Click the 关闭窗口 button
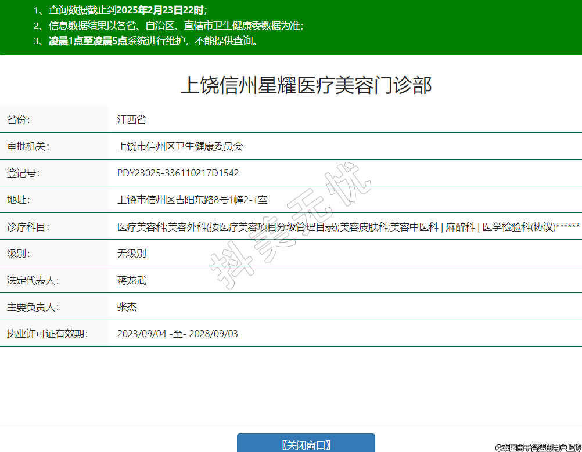Screen dimensions: 582x452 pos(306,444)
